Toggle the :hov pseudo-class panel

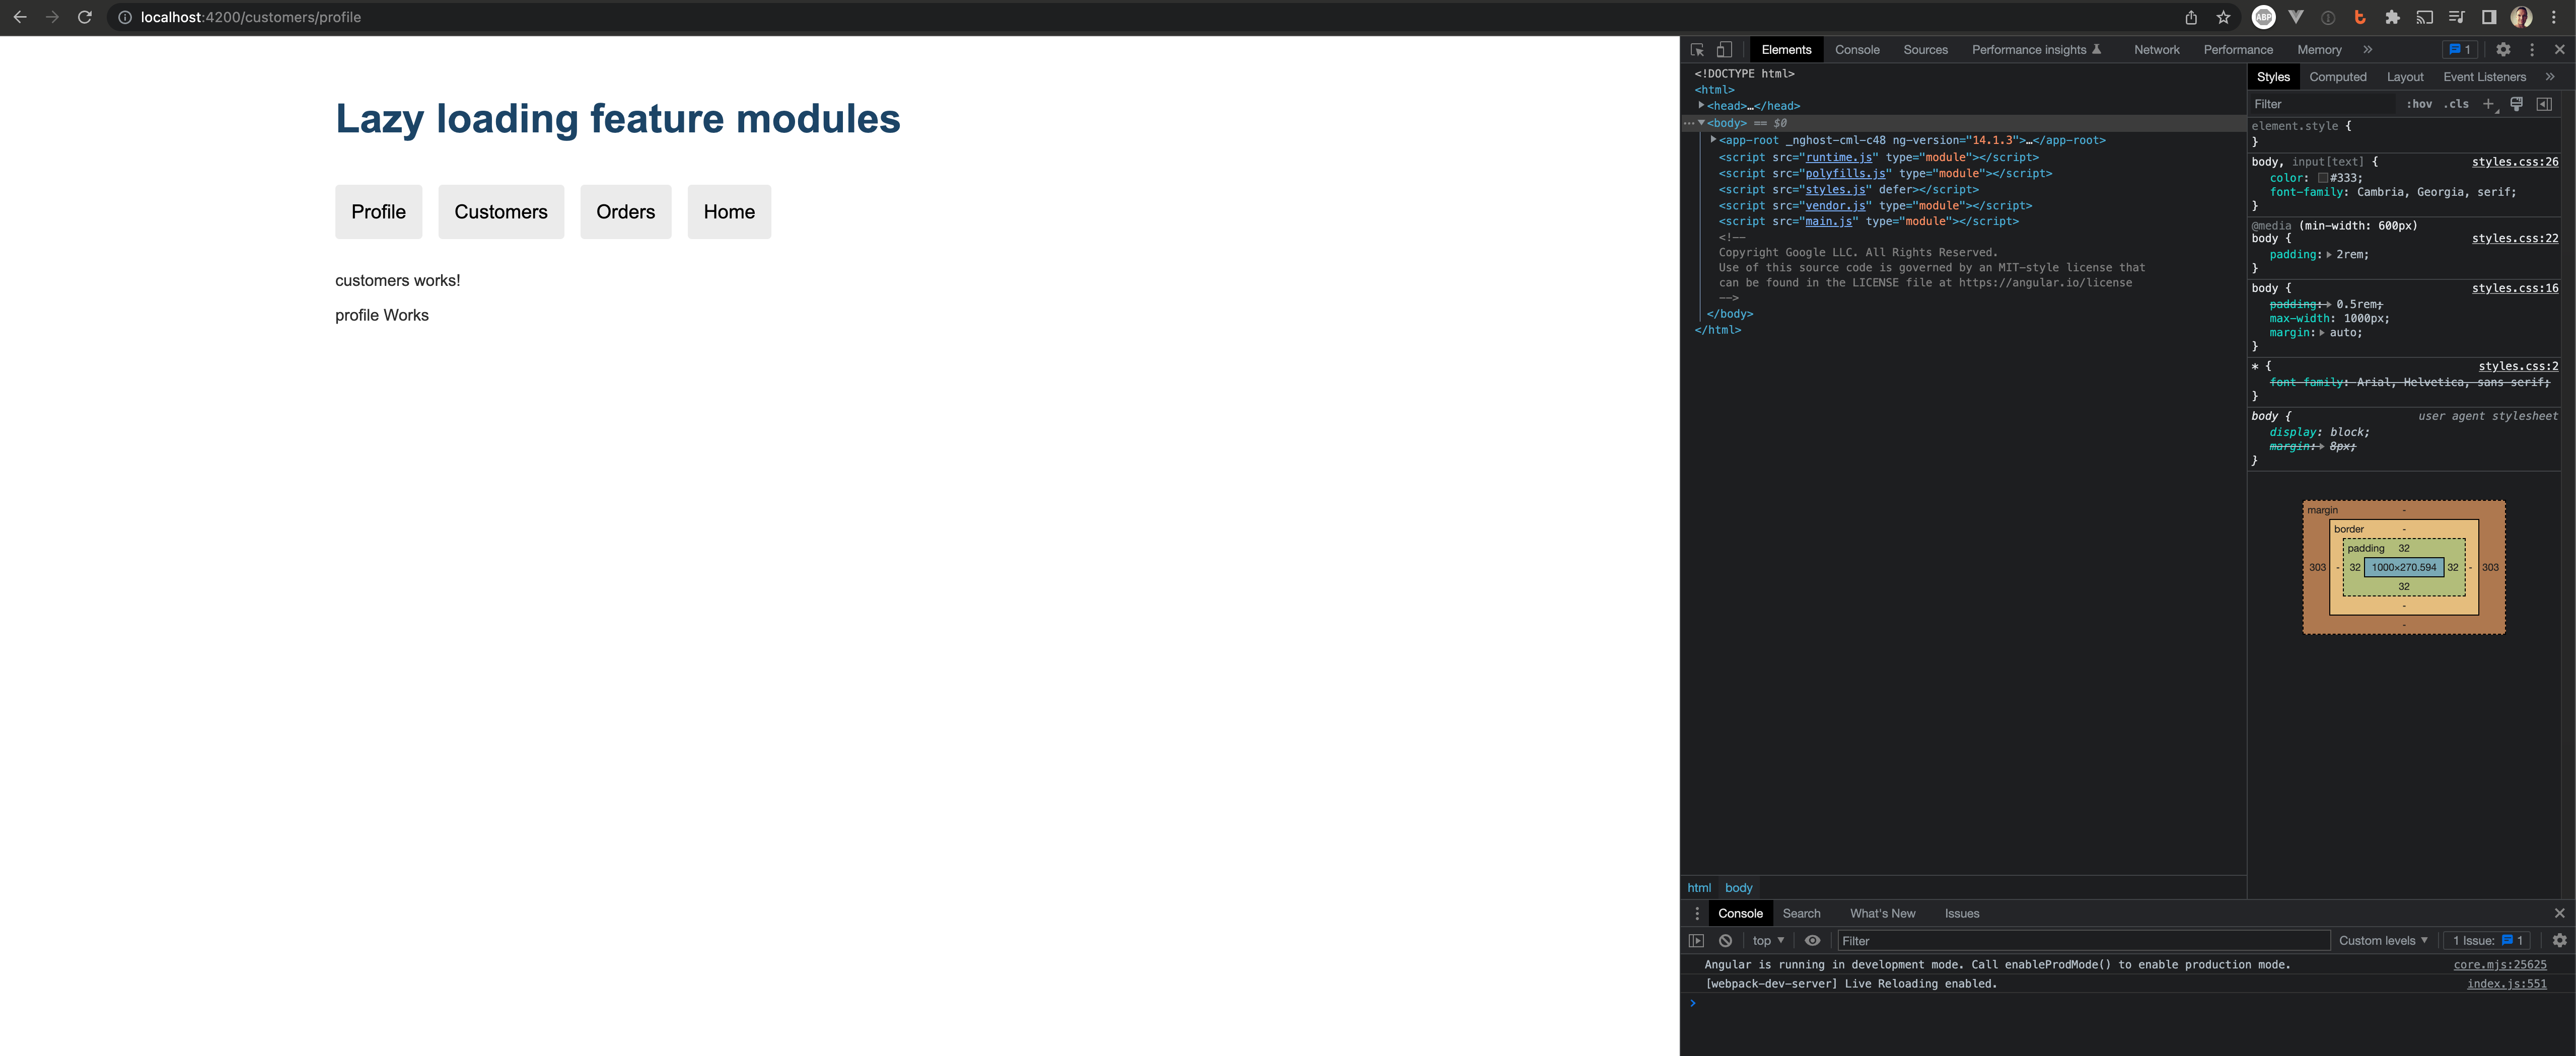pyautogui.click(x=2420, y=104)
